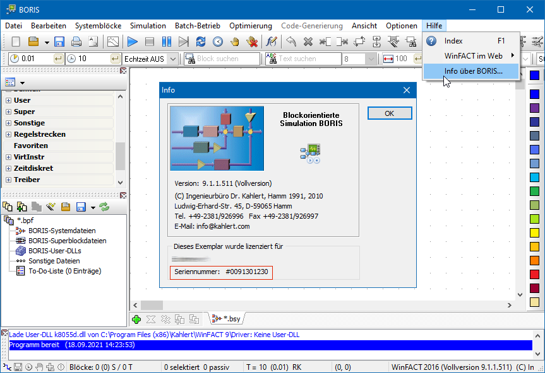Expand the VirtInstr block group

[9, 158]
